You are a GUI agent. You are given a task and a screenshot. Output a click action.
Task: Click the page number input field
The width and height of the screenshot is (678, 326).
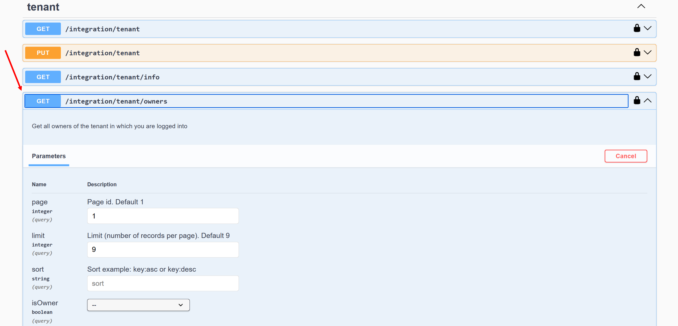coord(163,216)
